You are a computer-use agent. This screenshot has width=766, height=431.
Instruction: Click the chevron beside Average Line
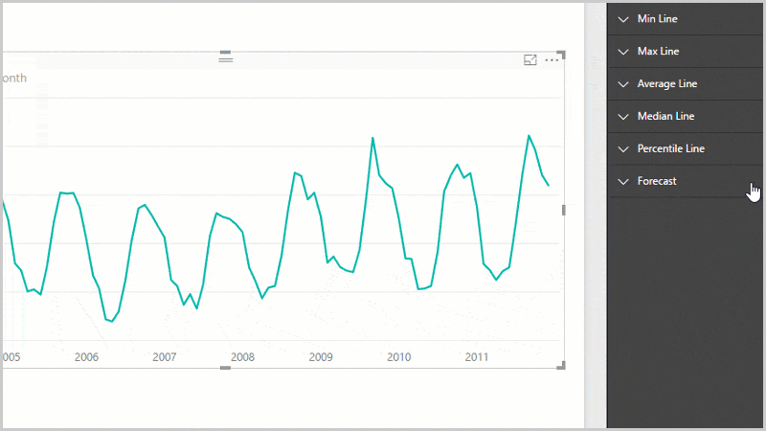click(x=623, y=84)
